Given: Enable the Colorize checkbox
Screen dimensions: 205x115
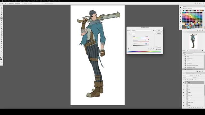Looking at the screenshot, I should [156, 47].
